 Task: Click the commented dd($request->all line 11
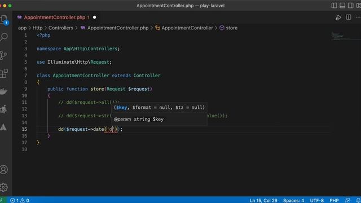point(89,102)
